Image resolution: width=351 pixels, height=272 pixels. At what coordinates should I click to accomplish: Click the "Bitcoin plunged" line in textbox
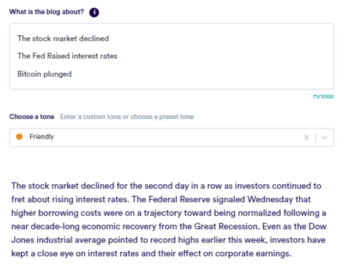coord(44,74)
